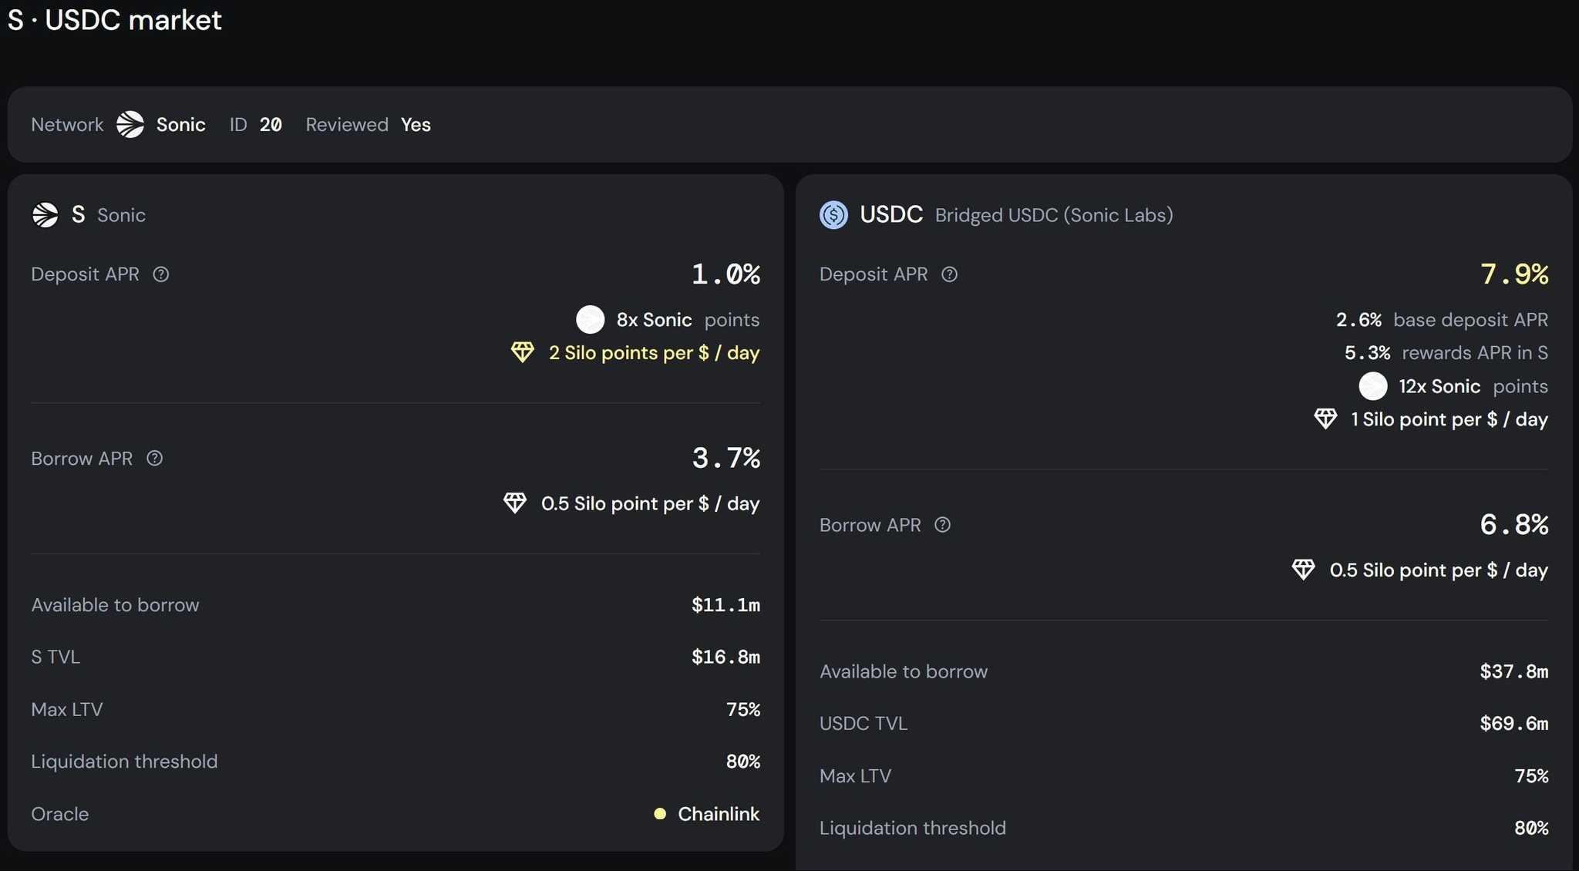Open the Chainlink oracle link
Screen dimensions: 1579x871
[x=719, y=814]
